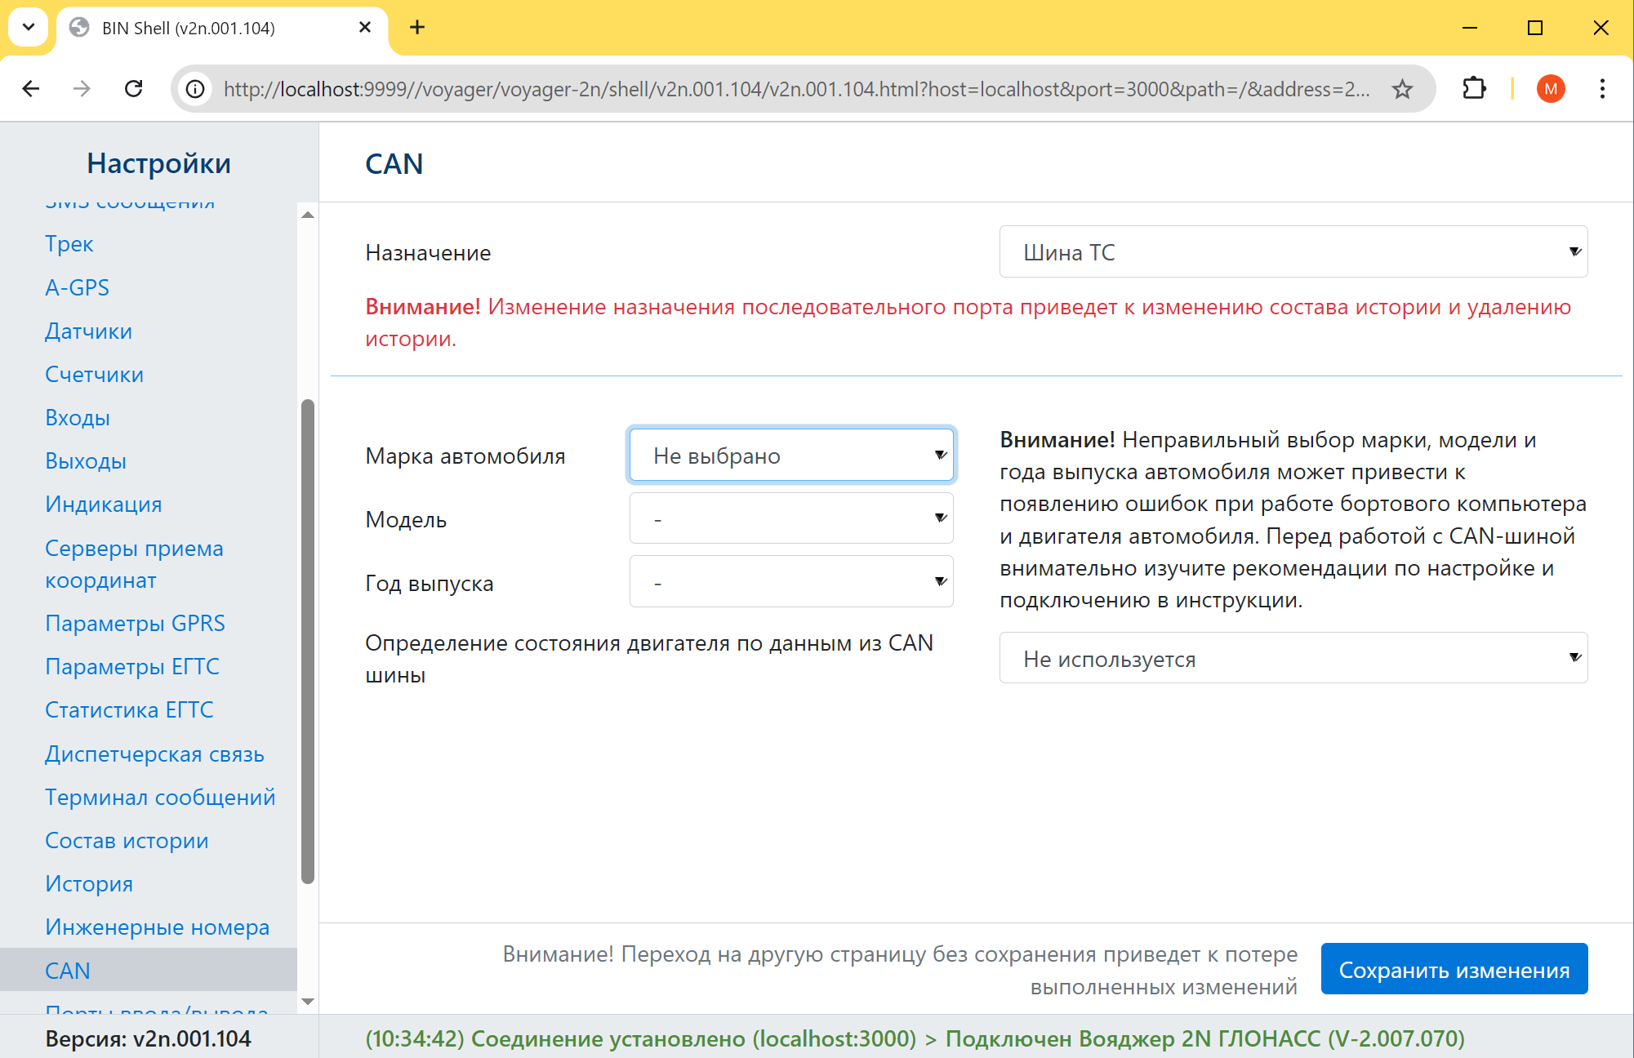Open Состав истории in sidebar
This screenshot has height=1058, width=1634.
tap(127, 841)
